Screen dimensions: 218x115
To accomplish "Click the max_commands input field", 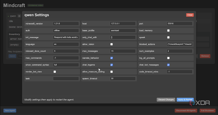I will (x=66, y=58).
